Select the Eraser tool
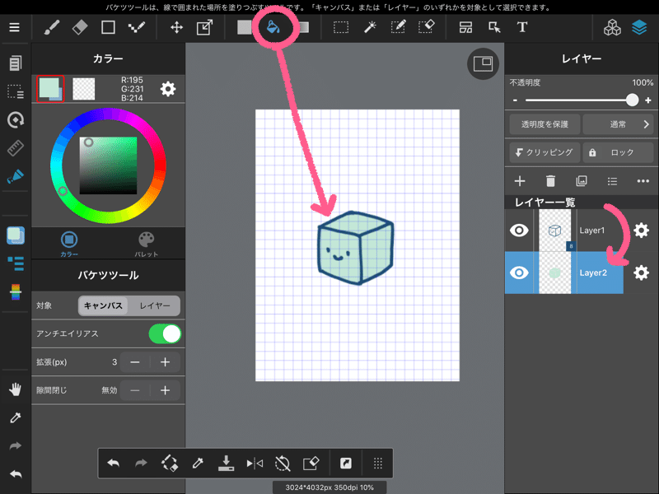 (80, 28)
